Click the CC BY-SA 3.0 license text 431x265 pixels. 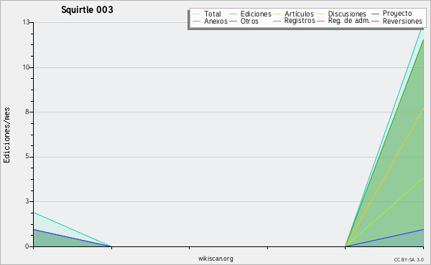pos(409,260)
